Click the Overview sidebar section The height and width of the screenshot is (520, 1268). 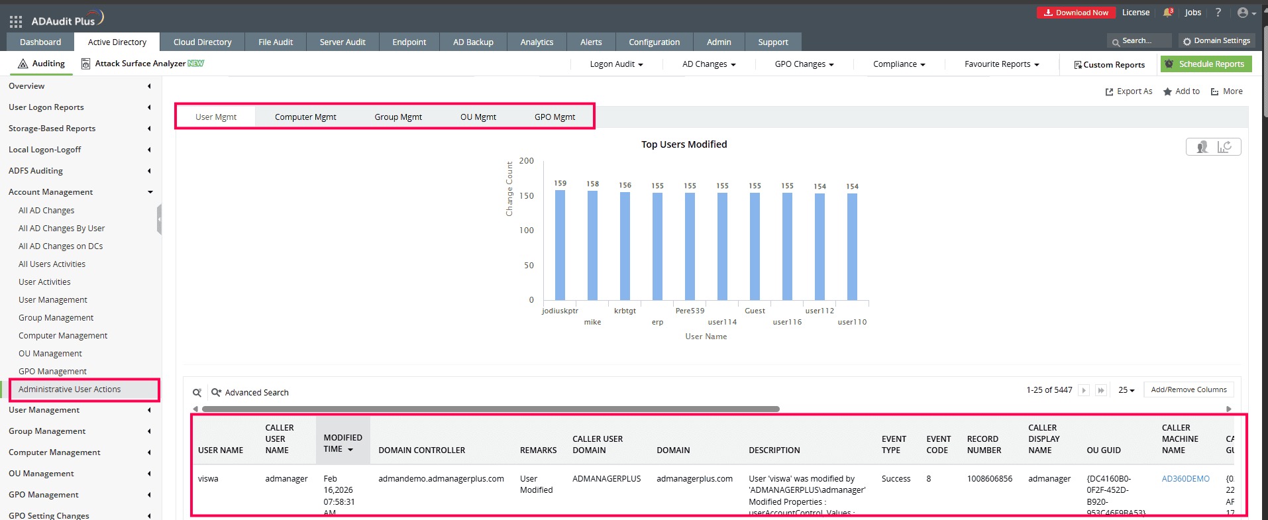point(26,86)
